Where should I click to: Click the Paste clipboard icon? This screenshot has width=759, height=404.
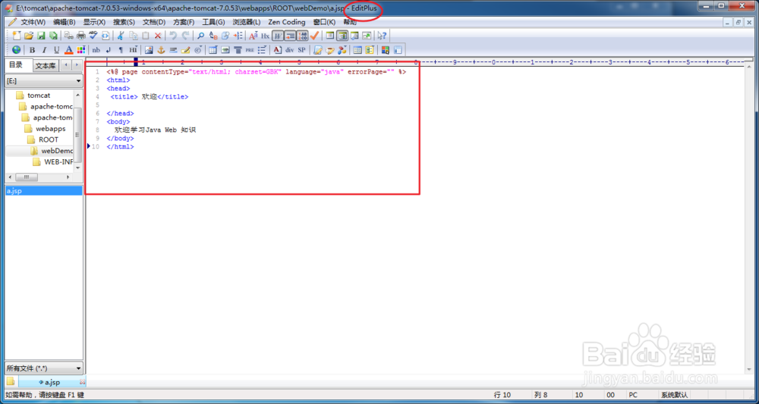(145, 36)
